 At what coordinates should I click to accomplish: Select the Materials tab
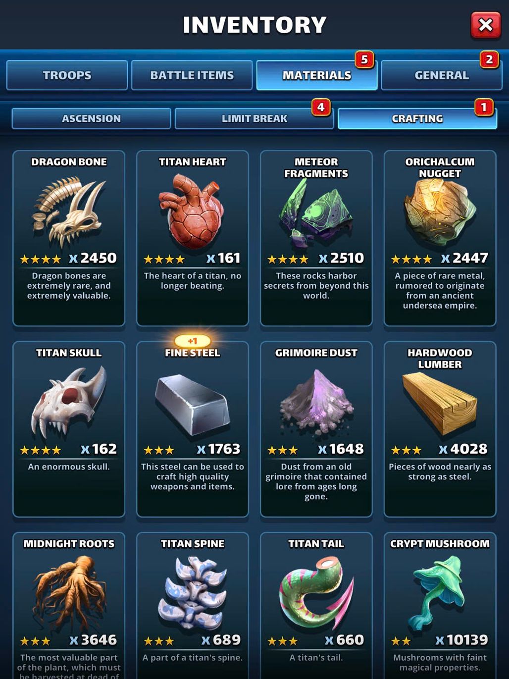317,75
